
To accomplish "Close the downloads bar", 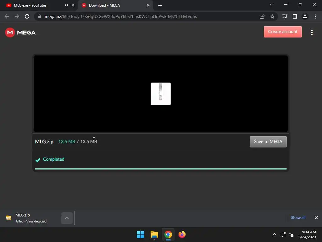I will click(x=316, y=218).
